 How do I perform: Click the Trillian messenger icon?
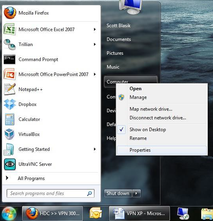pos(9,44)
